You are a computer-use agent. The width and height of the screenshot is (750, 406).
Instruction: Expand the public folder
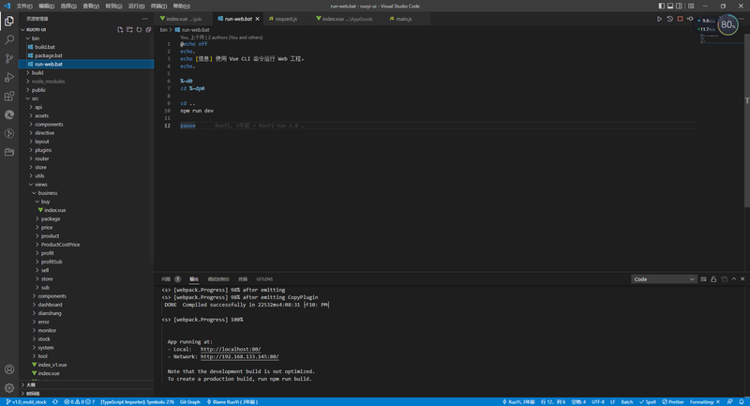coord(86,90)
